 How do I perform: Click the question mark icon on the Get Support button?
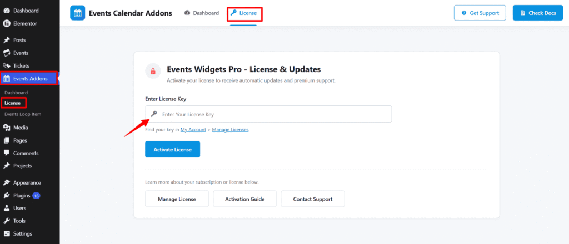click(x=464, y=13)
